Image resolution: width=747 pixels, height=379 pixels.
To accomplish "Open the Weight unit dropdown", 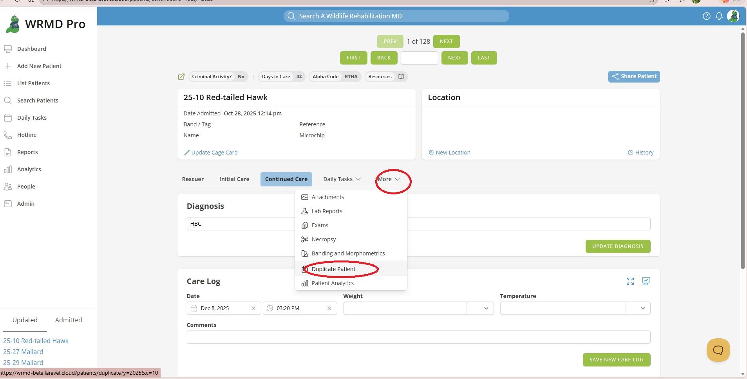I will pos(486,308).
